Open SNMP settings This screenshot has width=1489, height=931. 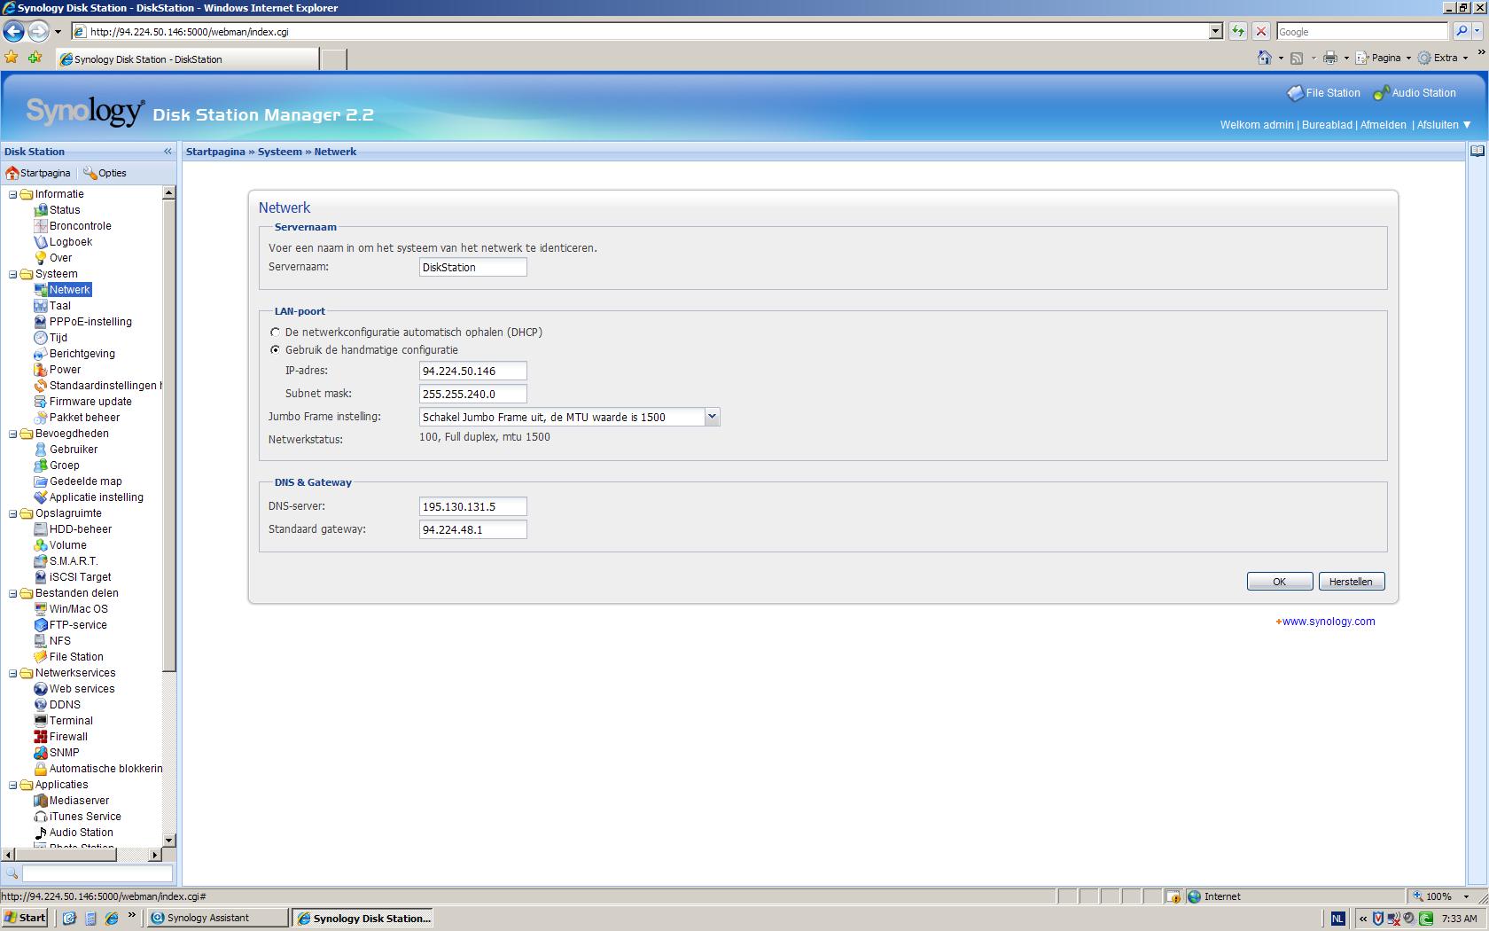[x=64, y=753]
